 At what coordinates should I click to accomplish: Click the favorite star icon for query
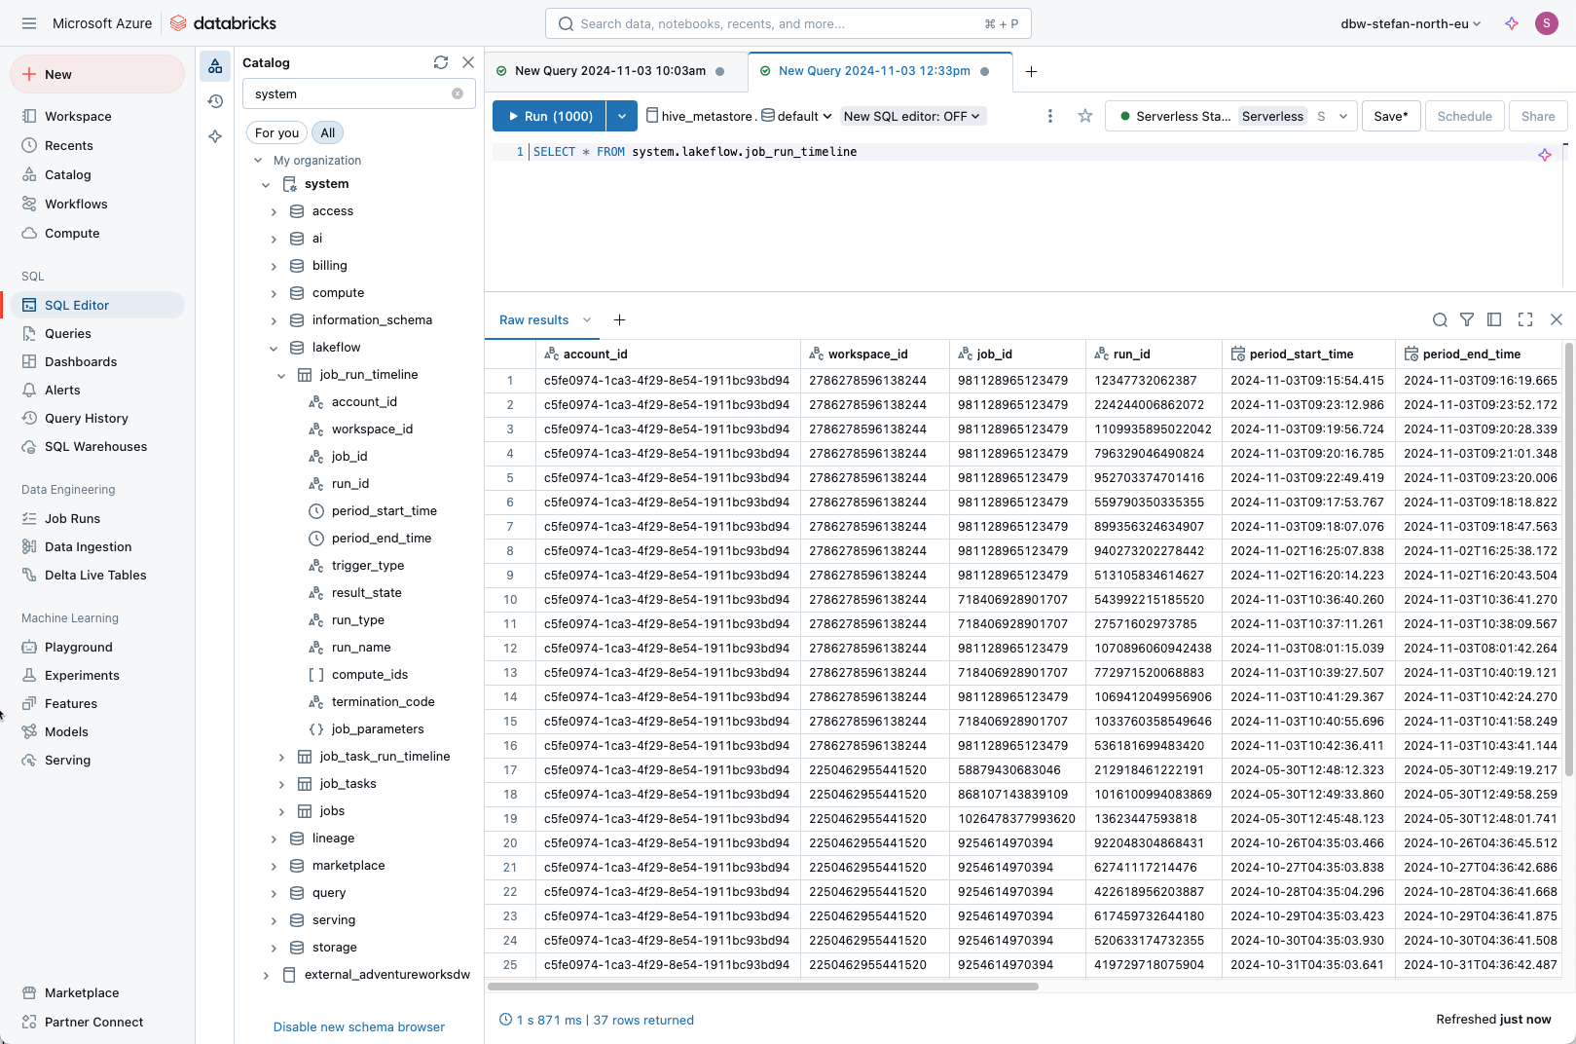[x=1085, y=116]
